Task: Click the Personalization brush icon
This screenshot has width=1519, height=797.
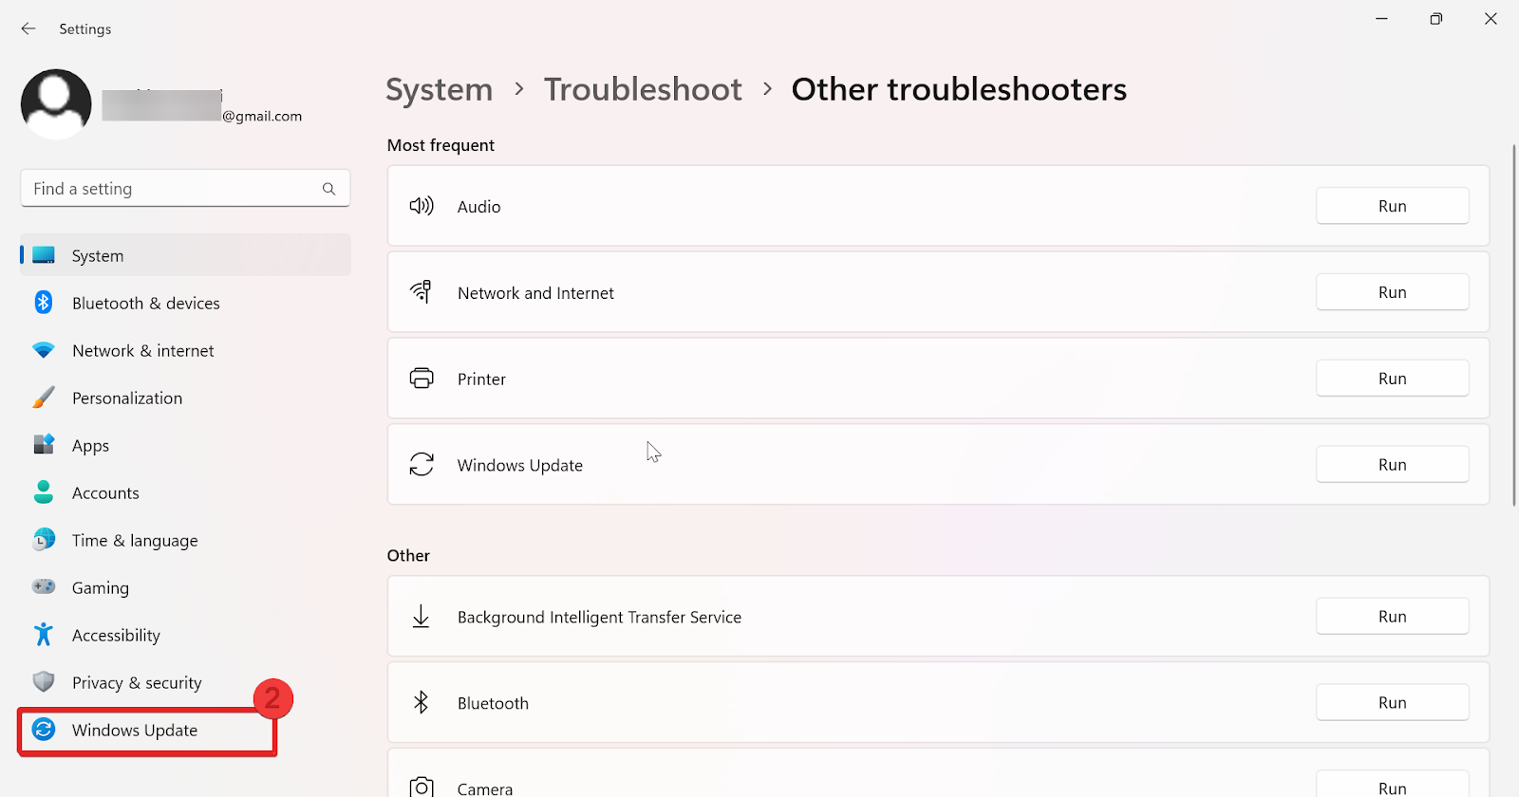Action: tap(43, 398)
